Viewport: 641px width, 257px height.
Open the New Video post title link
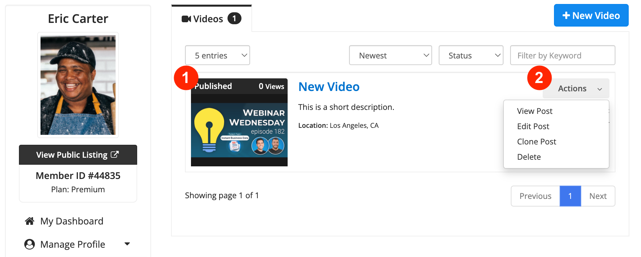click(x=329, y=87)
